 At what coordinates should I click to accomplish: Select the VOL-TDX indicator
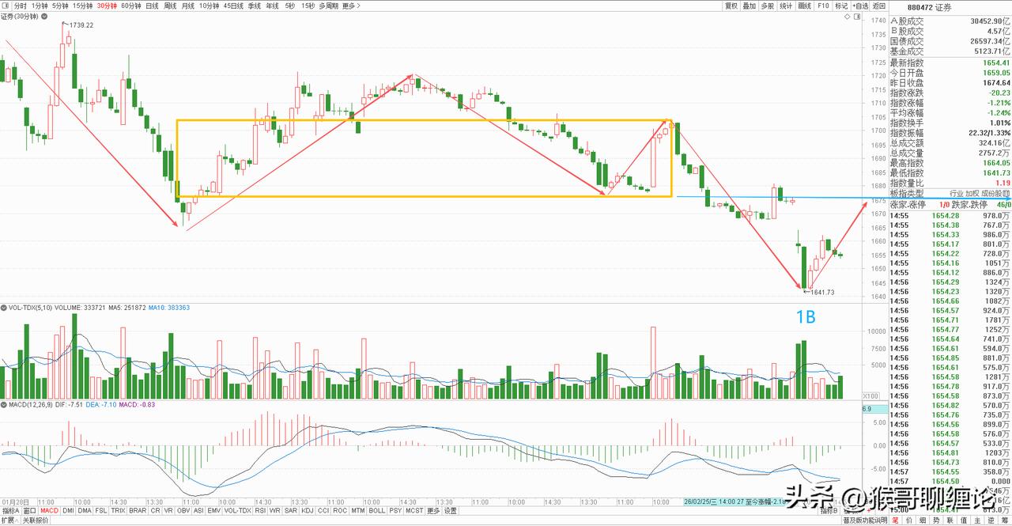tap(237, 511)
